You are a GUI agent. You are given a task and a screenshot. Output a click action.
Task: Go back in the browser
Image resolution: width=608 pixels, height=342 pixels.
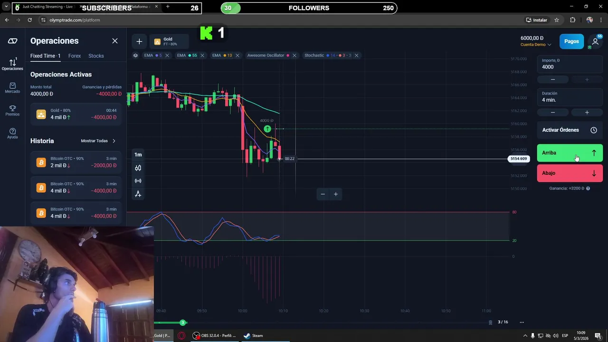7,20
